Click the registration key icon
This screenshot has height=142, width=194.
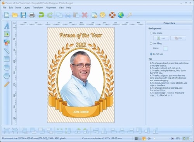(129, 15)
